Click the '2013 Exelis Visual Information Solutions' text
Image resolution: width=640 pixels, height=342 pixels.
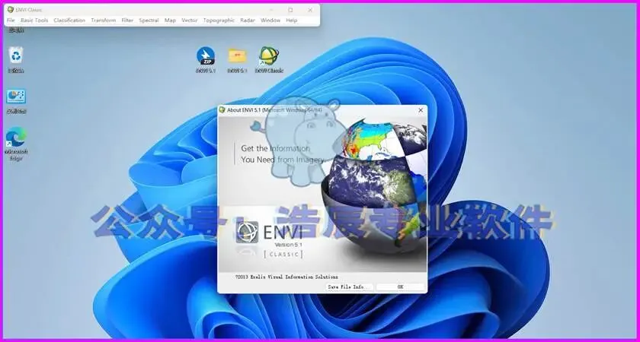pos(286,277)
